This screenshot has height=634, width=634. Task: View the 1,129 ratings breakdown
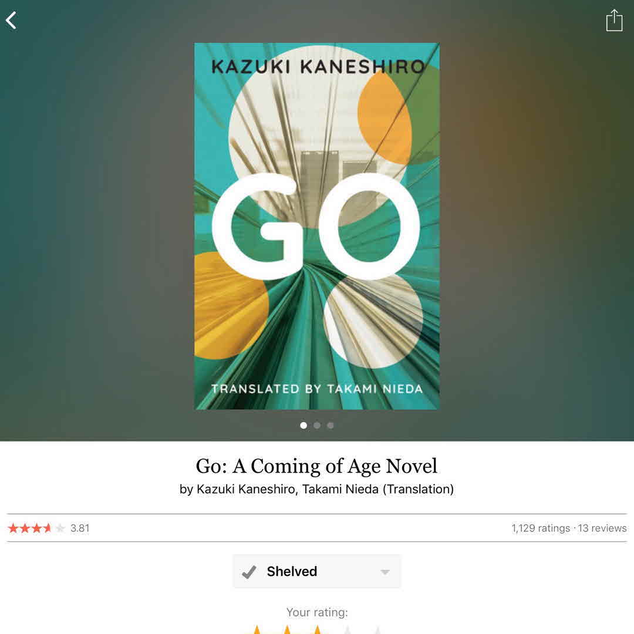click(x=541, y=528)
